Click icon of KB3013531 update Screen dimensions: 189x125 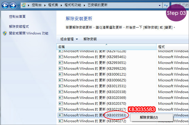pyautogui.click(x=61, y=86)
